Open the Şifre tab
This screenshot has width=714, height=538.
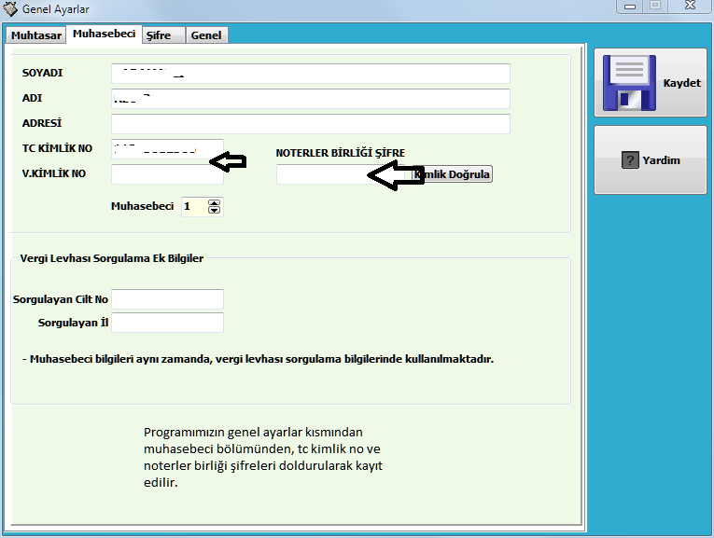(x=160, y=35)
